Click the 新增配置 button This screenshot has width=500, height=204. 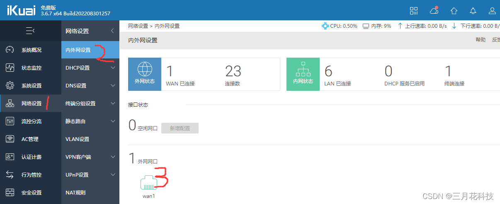pyautogui.click(x=180, y=129)
